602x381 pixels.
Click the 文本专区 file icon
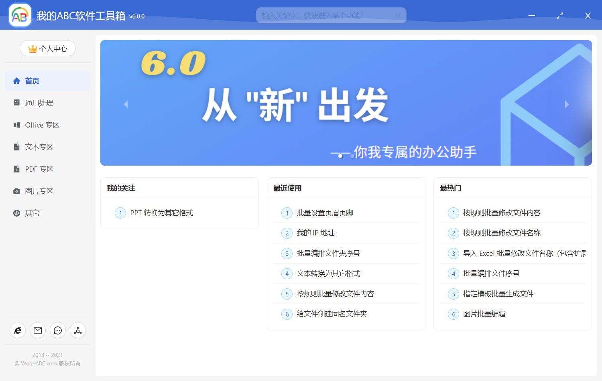16,147
